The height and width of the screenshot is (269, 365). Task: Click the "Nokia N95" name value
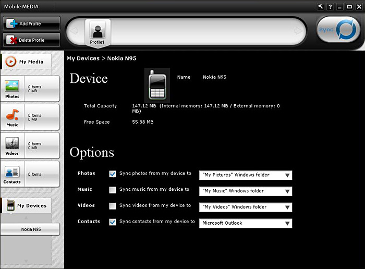point(214,77)
